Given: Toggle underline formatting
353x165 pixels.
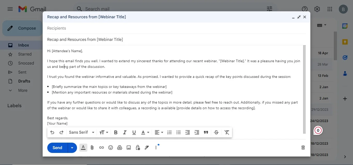Looking at the screenshot, I should pyautogui.click(x=134, y=132).
